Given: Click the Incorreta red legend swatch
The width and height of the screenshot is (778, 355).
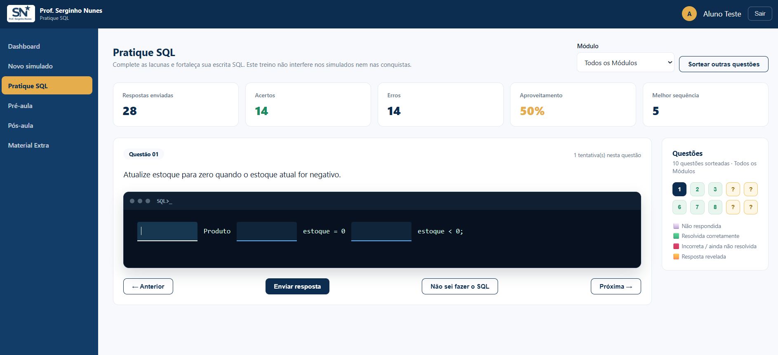Looking at the screenshot, I should pos(676,246).
